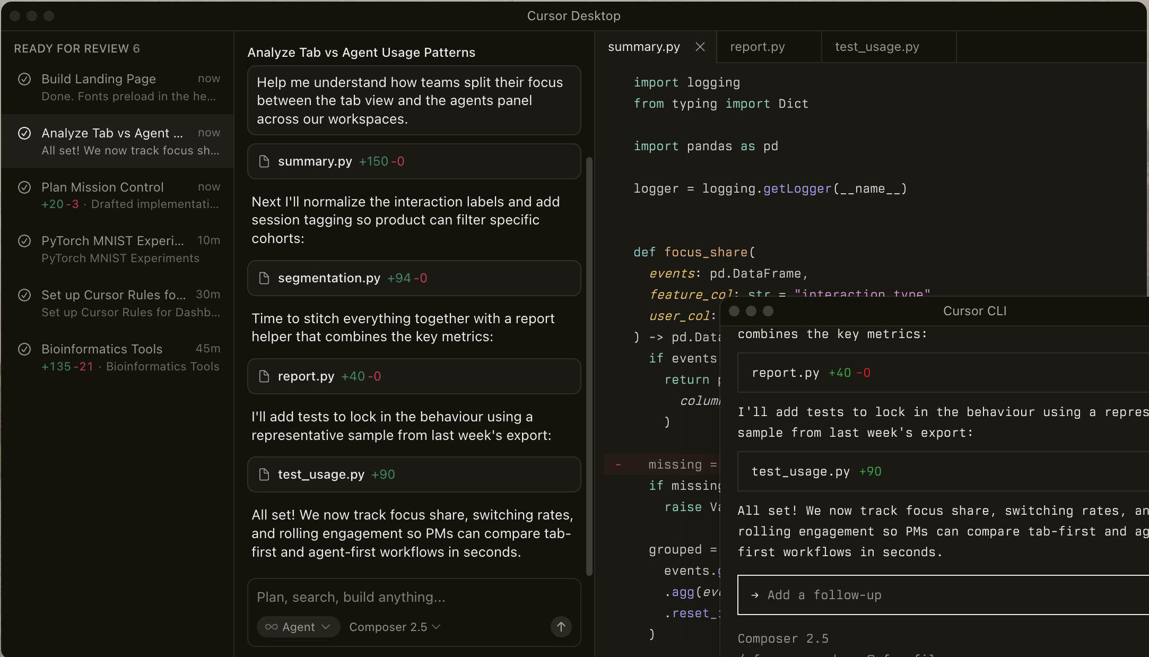Click the check icon beside PyTorch MNIST Experiments
The width and height of the screenshot is (1149, 657).
point(24,241)
